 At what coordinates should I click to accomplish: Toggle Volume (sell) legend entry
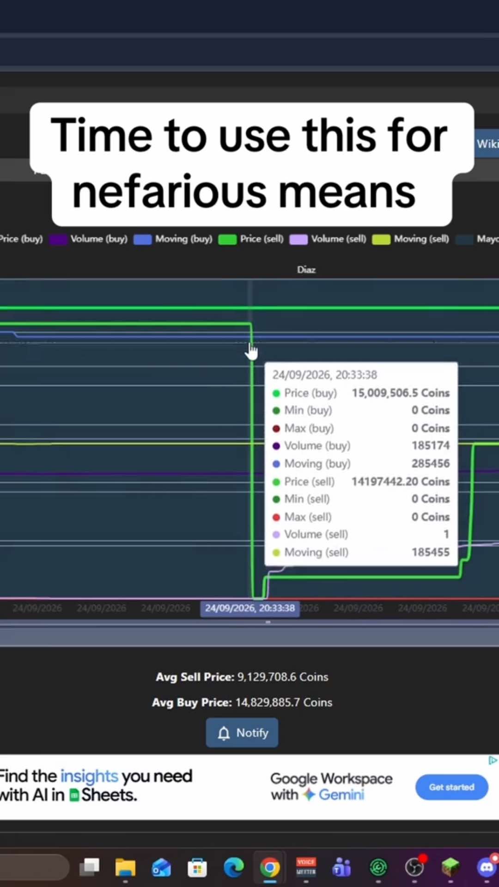coord(328,239)
